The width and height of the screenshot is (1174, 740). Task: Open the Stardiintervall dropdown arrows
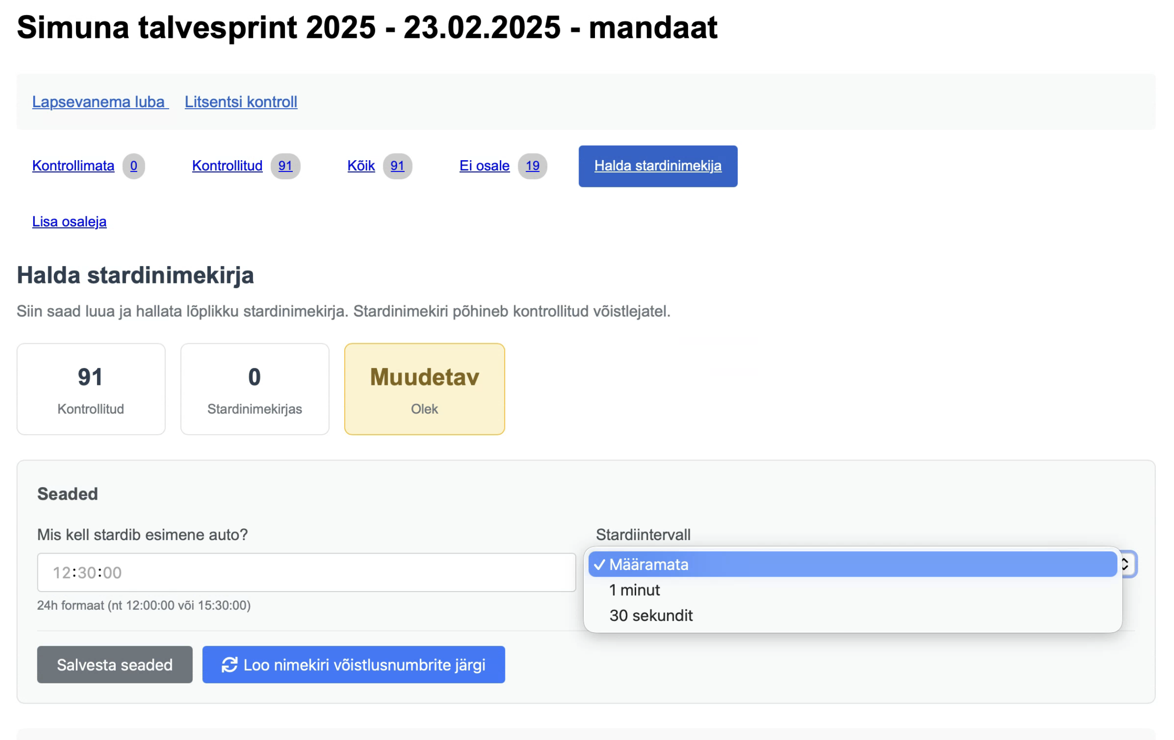1125,564
